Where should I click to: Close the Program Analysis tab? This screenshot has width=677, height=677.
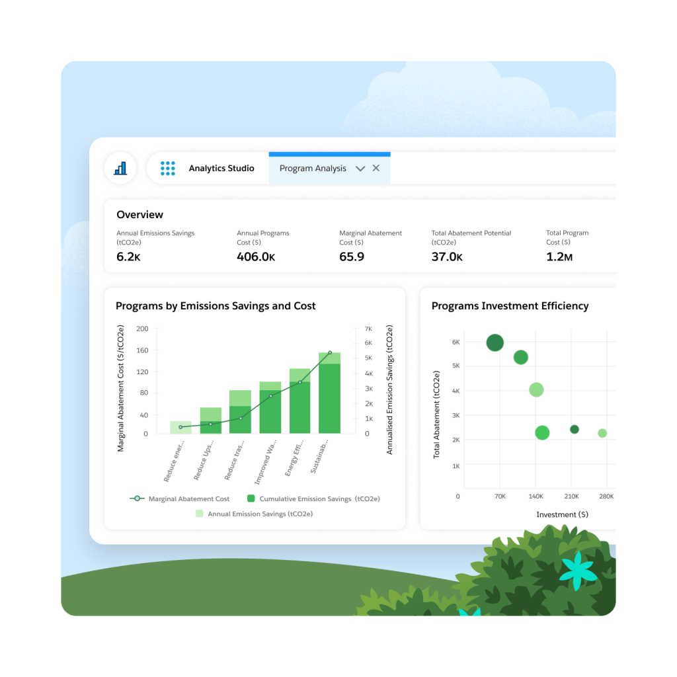click(376, 168)
